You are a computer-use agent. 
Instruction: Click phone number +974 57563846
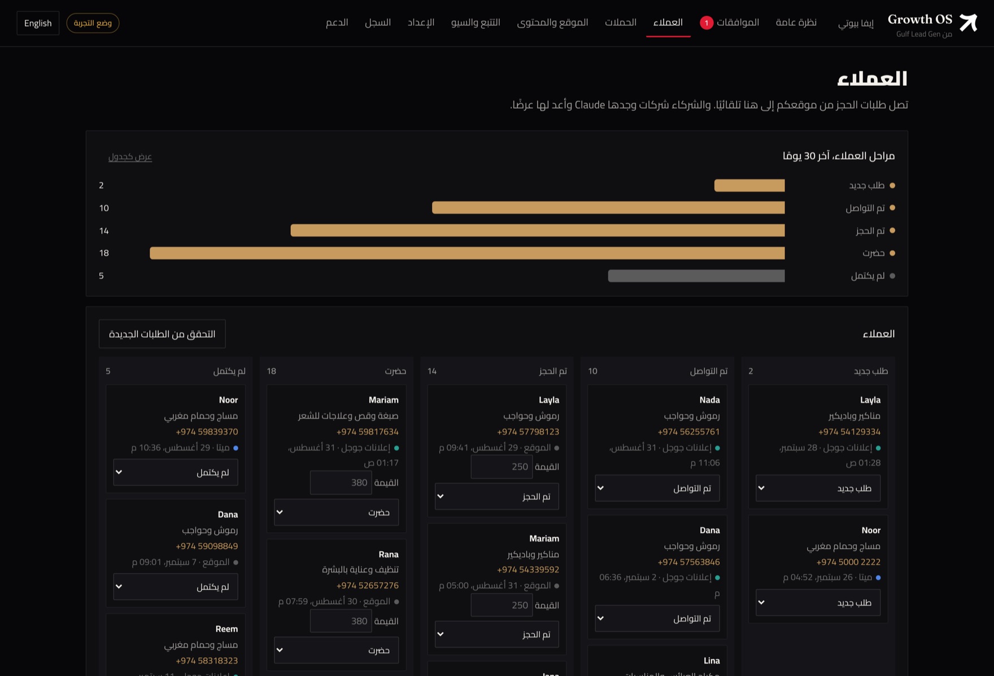pyautogui.click(x=688, y=562)
